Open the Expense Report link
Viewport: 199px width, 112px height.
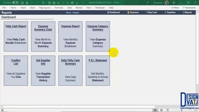pos(71,26)
